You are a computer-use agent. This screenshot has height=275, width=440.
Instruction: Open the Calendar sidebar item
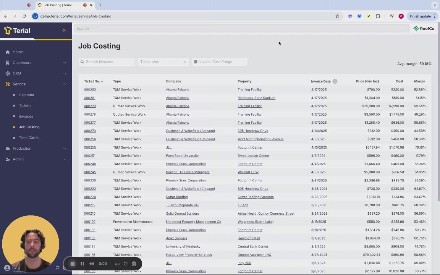(x=27, y=95)
